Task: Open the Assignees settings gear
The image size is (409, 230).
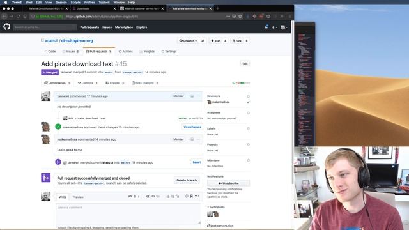Action: tap(249, 113)
